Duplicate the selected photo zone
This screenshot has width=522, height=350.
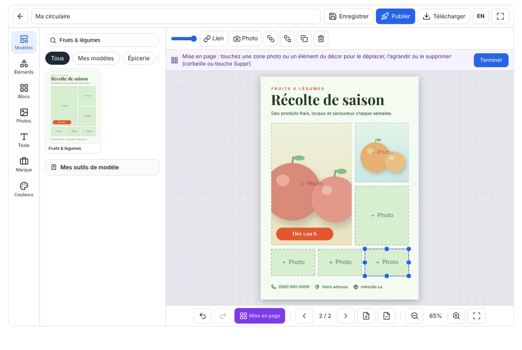tap(304, 38)
